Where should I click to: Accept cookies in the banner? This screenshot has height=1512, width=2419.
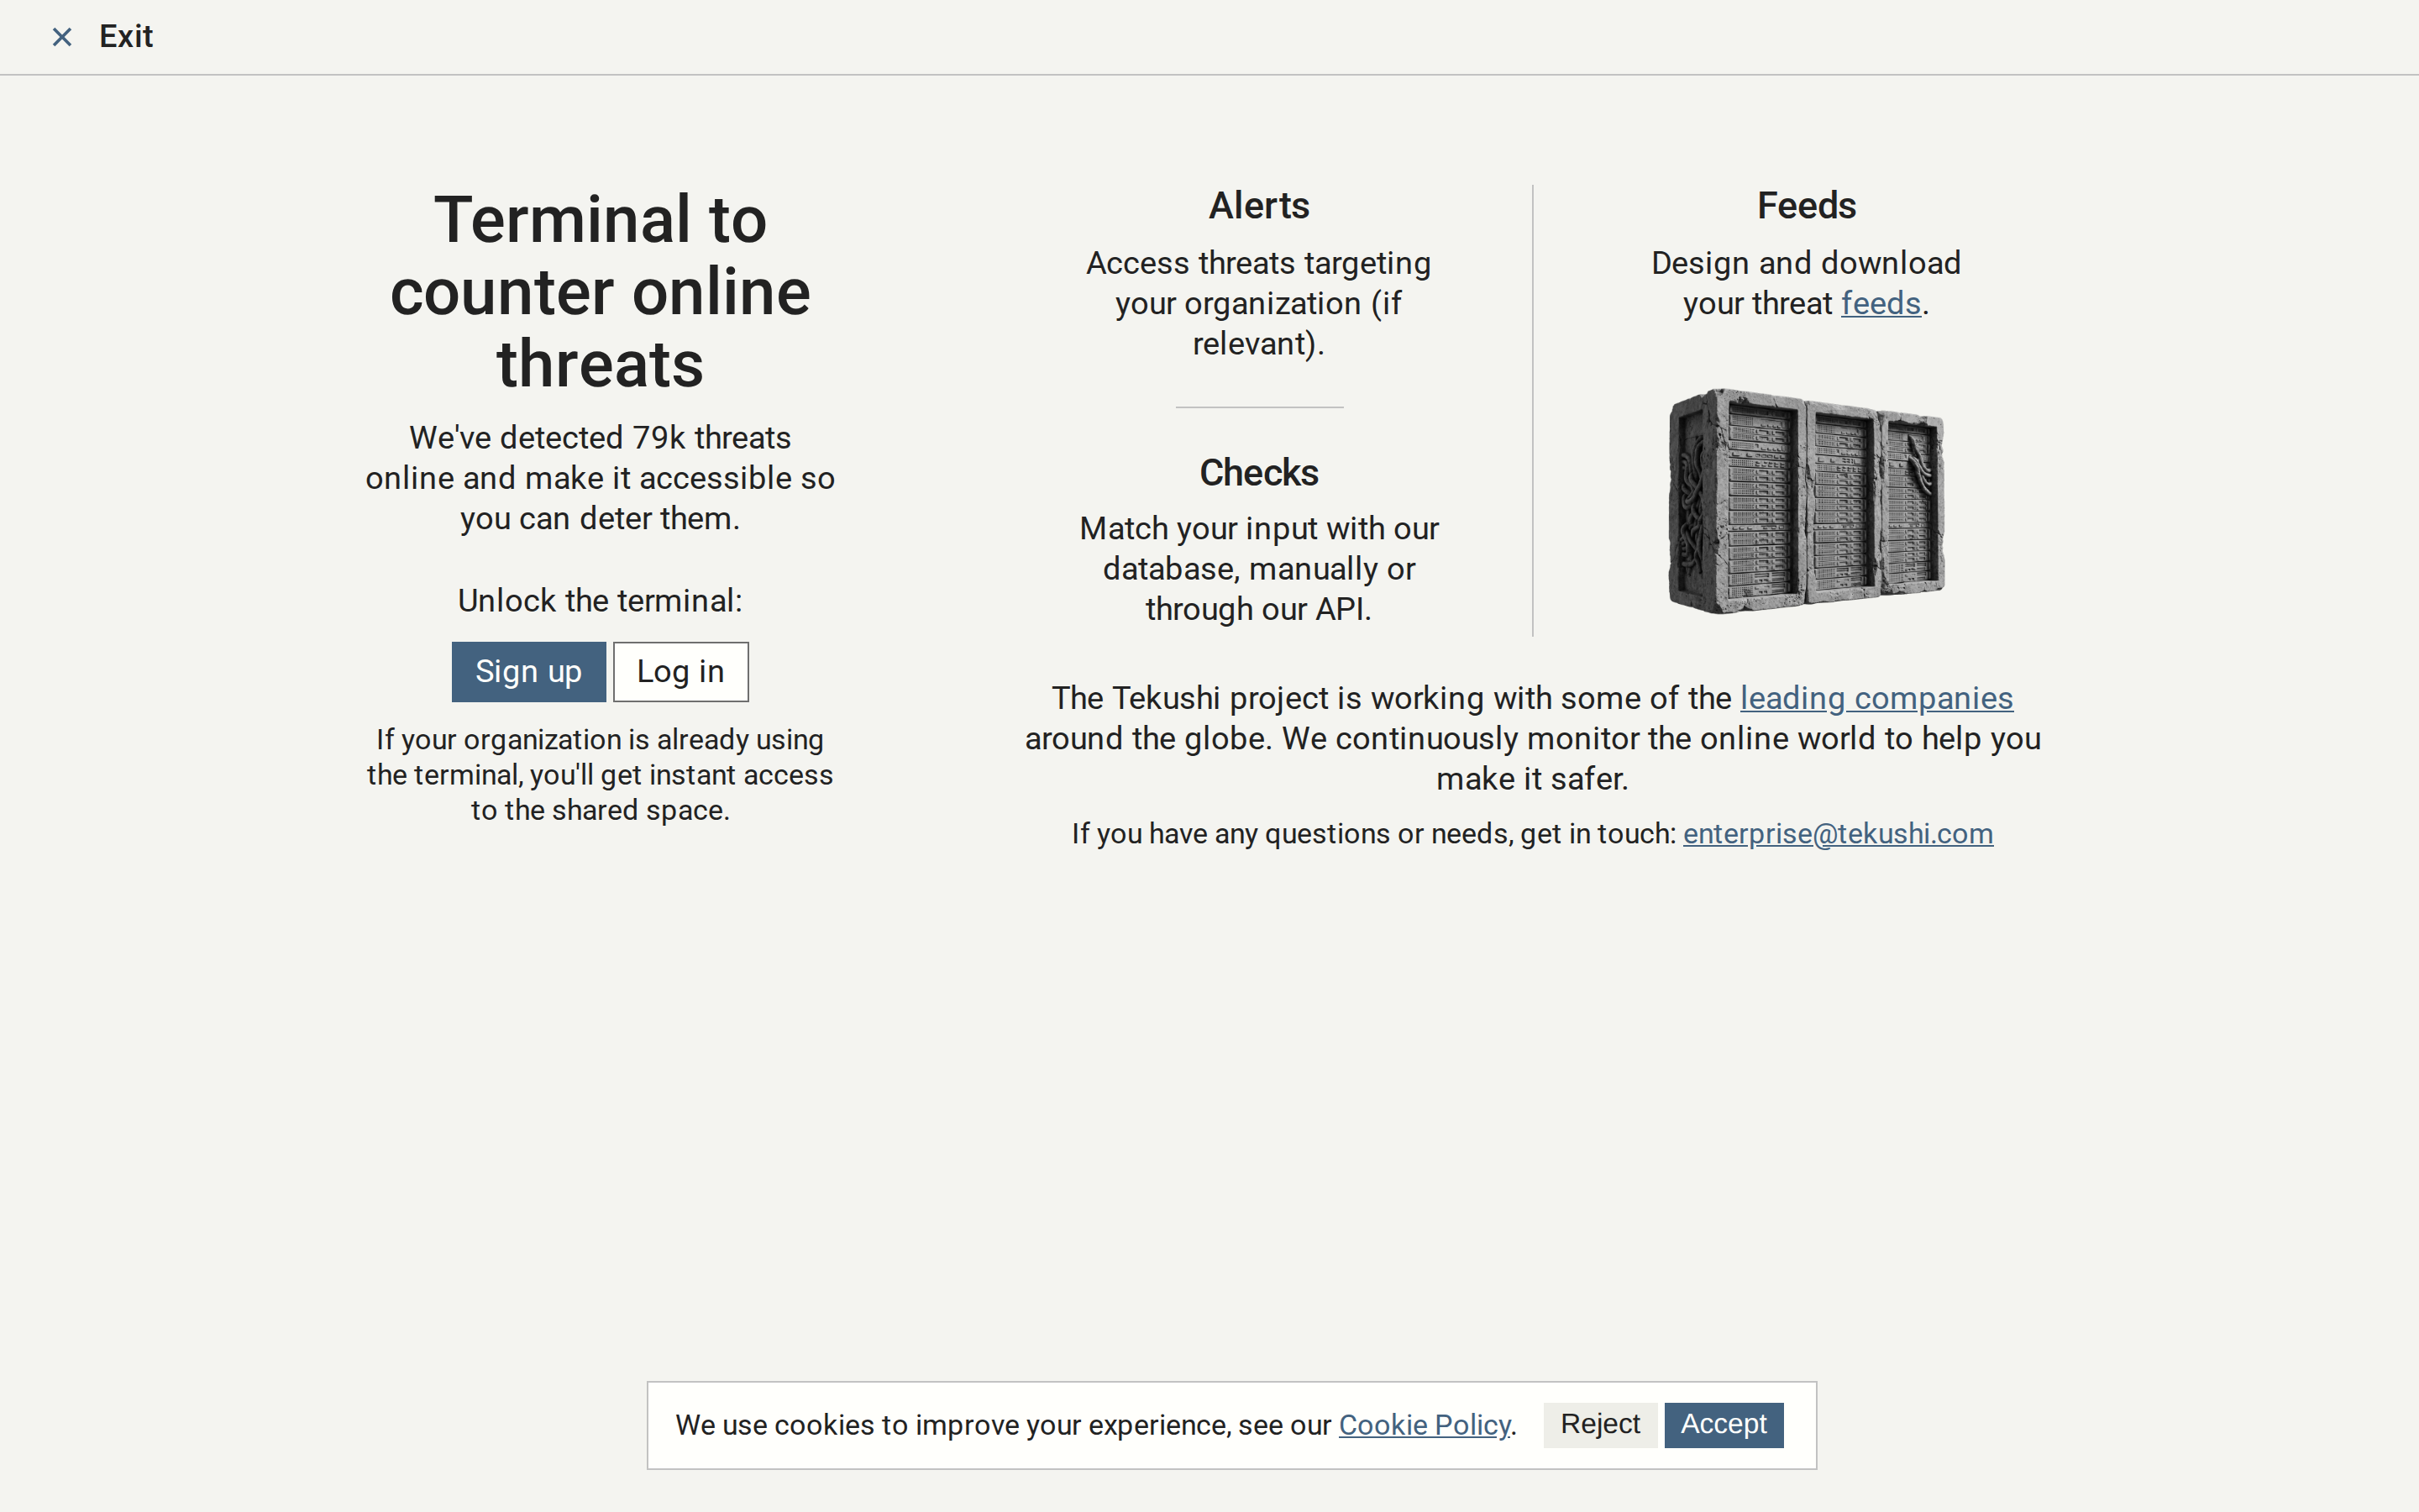(x=1724, y=1425)
